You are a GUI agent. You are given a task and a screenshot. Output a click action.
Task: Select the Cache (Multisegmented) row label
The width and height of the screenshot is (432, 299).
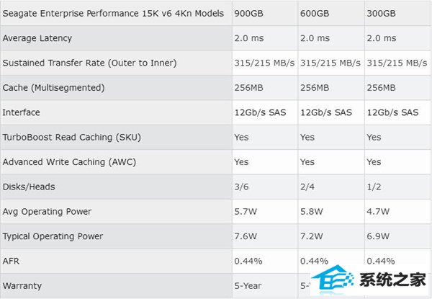[x=53, y=88]
